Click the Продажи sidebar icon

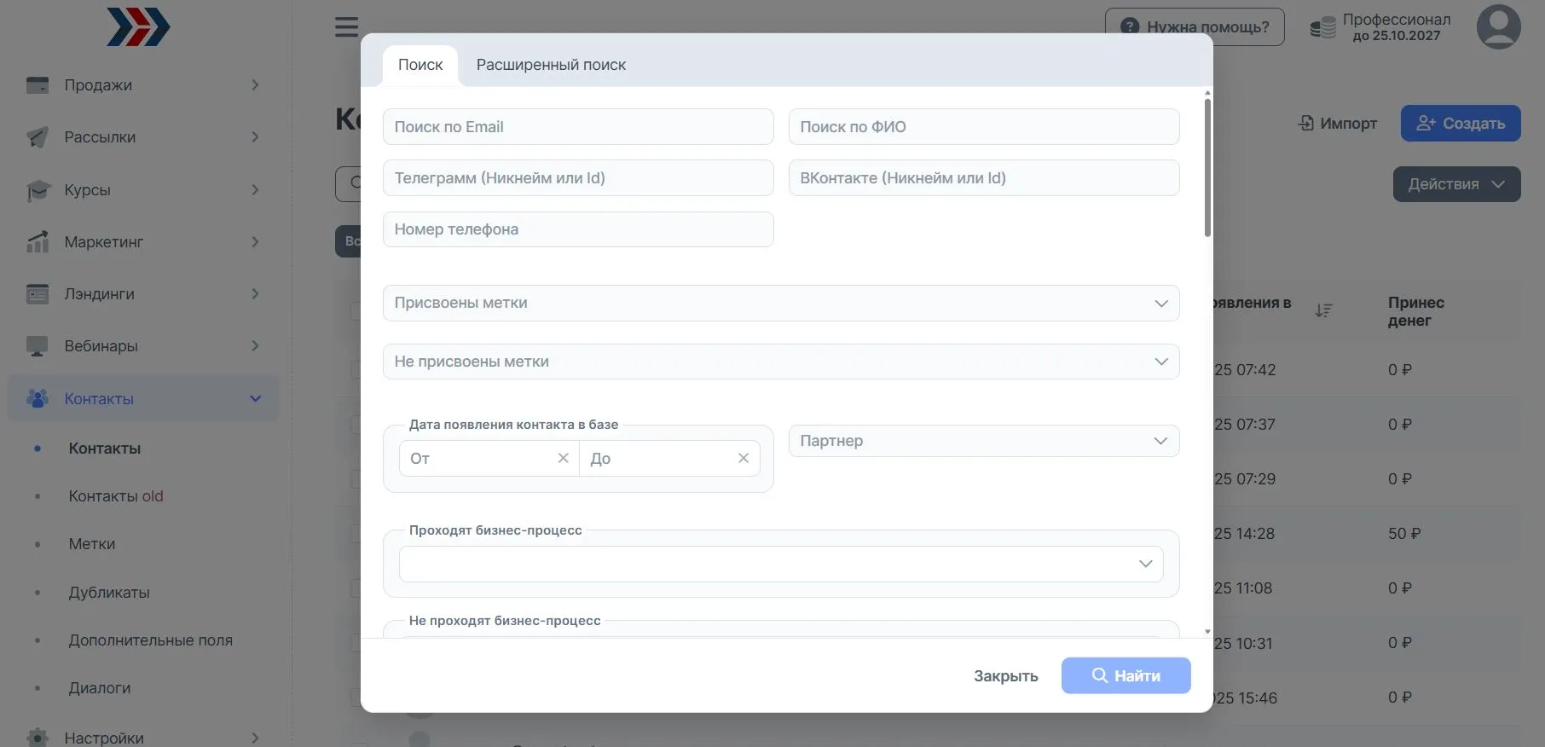click(38, 85)
